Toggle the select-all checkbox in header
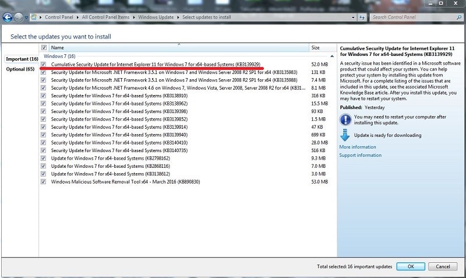Viewport: 466px width, 278px height. click(44, 48)
